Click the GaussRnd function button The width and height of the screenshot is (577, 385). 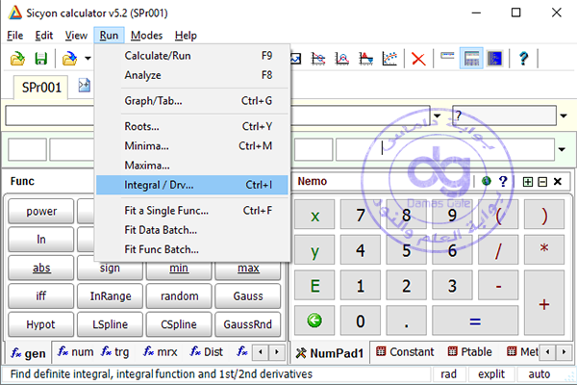[248, 324]
